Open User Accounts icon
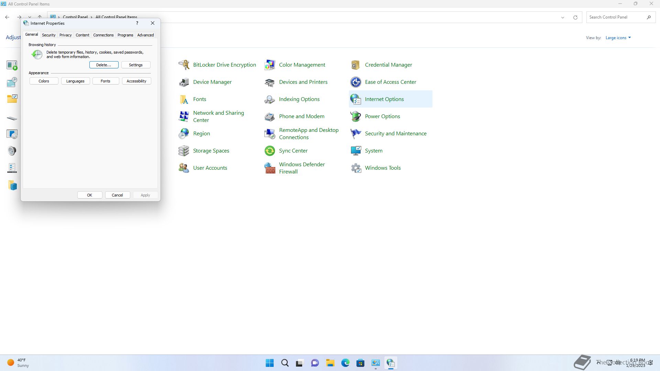The image size is (660, 371). coord(184,168)
